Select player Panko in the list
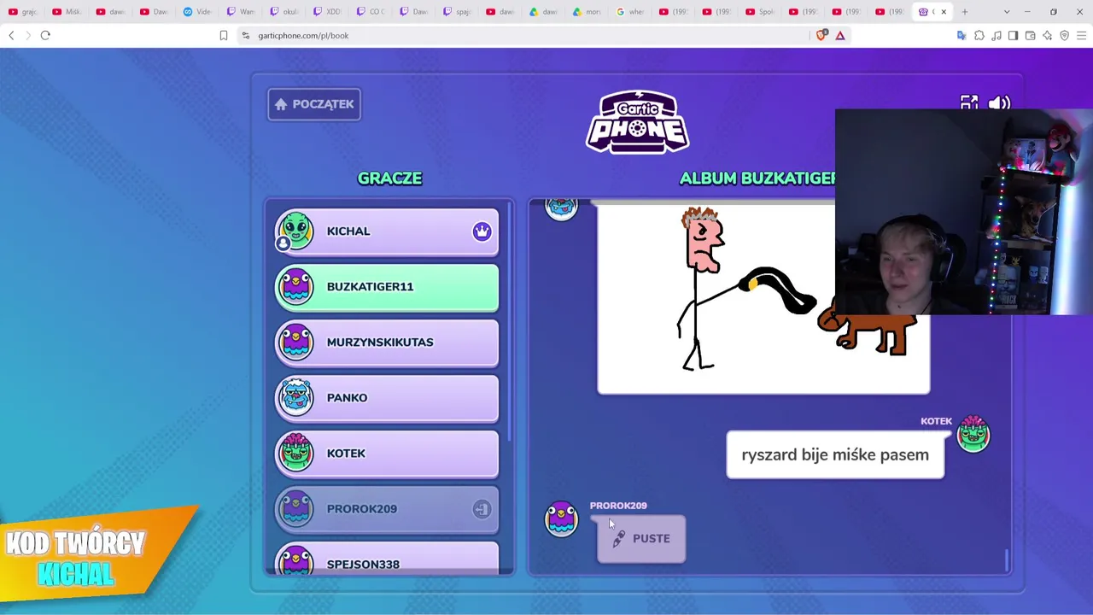The width and height of the screenshot is (1093, 615). [x=387, y=398]
